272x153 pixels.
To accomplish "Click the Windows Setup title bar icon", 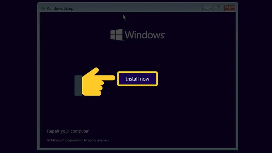I will tap(42, 8).
